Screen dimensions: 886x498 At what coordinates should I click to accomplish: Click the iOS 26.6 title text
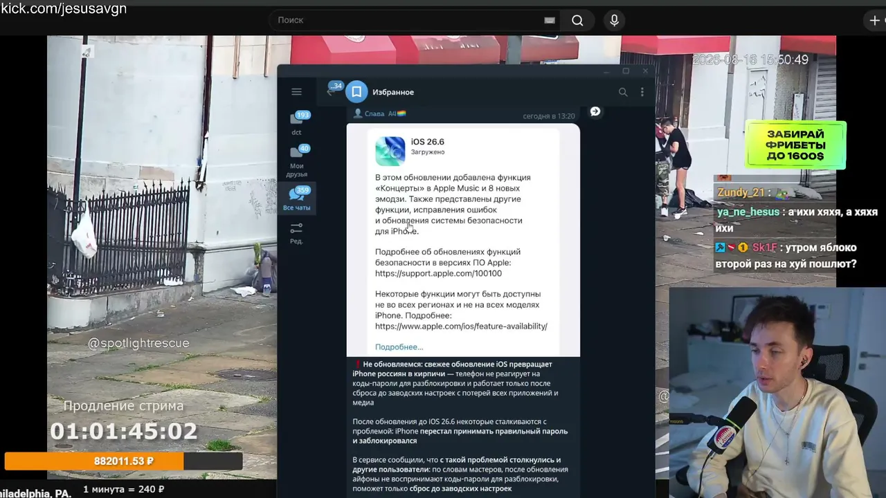(x=428, y=142)
